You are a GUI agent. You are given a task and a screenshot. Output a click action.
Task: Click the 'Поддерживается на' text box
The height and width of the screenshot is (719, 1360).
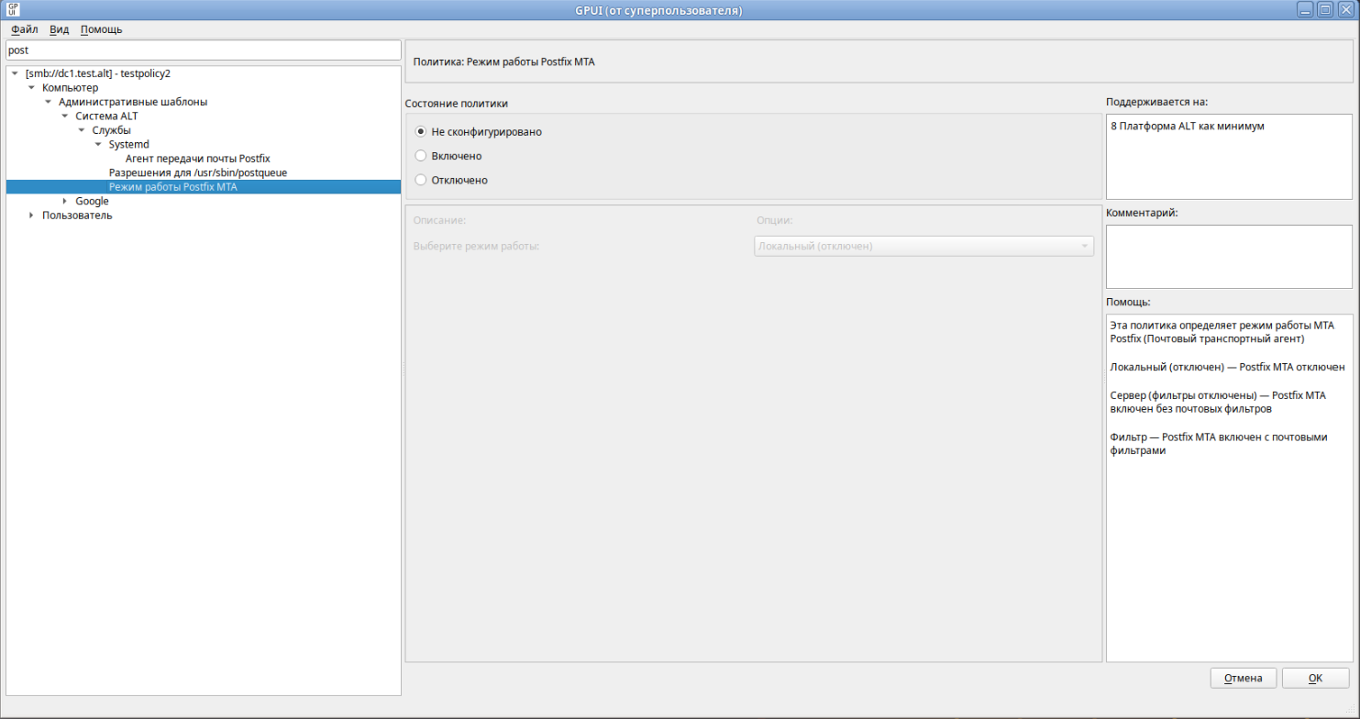1229,156
